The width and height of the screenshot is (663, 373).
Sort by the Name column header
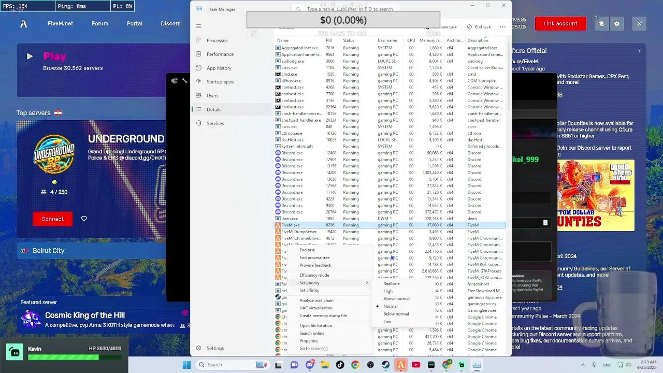pos(283,40)
